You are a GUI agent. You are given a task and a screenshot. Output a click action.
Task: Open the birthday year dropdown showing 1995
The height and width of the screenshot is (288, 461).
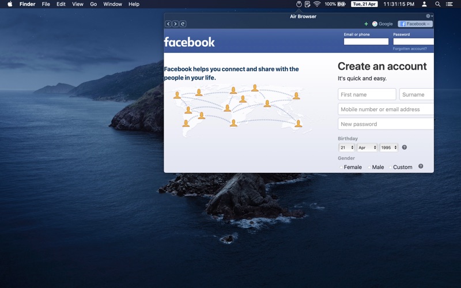pos(388,147)
